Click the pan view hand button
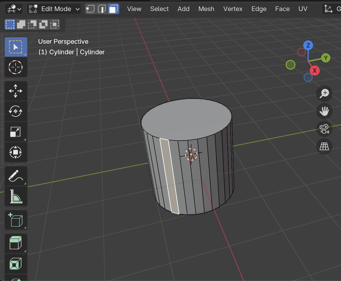This screenshot has width=341, height=281. [324, 111]
